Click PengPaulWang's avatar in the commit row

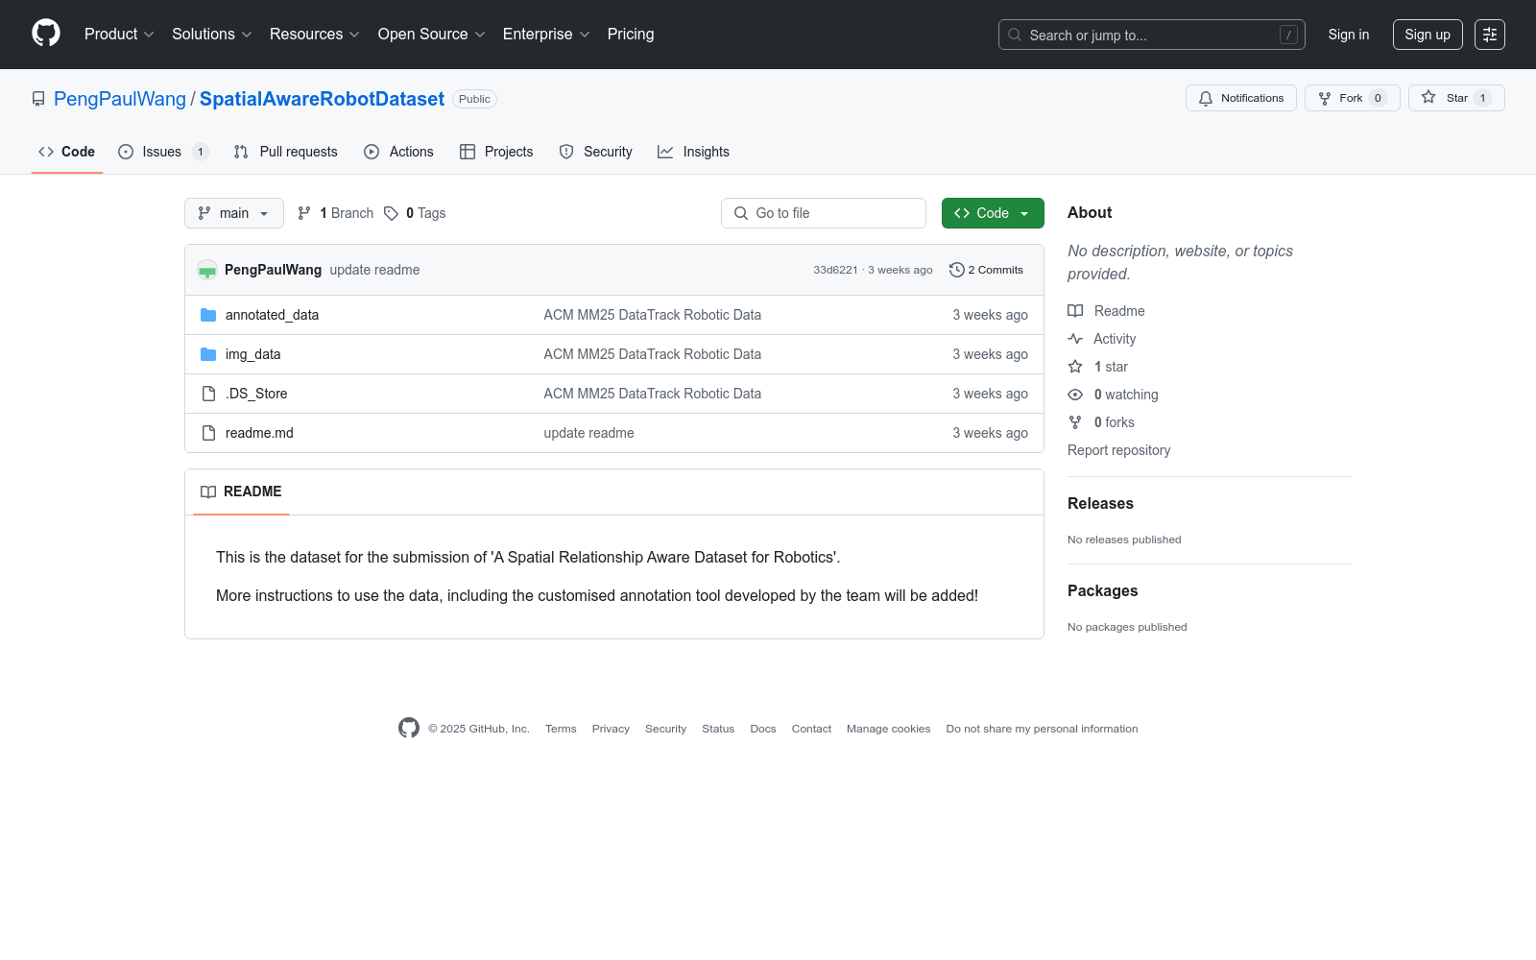click(207, 270)
